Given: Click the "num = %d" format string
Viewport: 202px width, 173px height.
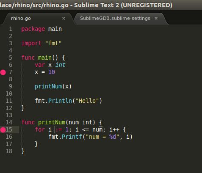Looking at the screenshot, I should [102, 137].
